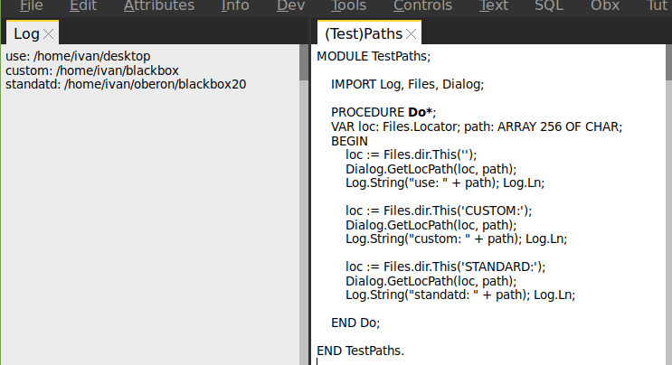Open the Dev menu

point(290,5)
